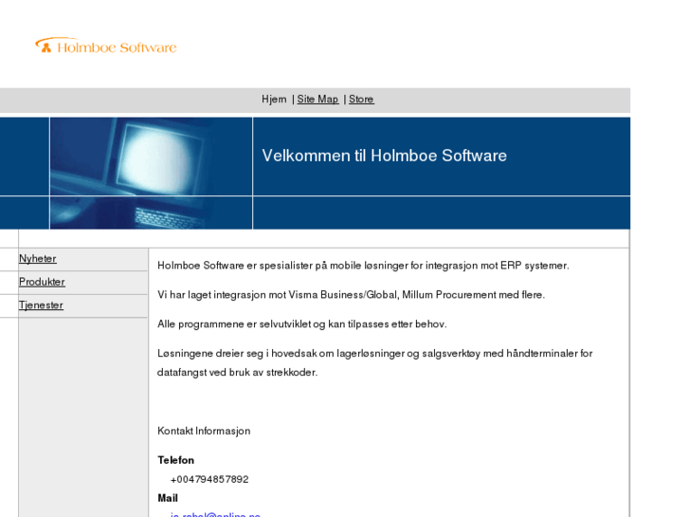Click the line mentioning Visma Business/Global

click(351, 295)
